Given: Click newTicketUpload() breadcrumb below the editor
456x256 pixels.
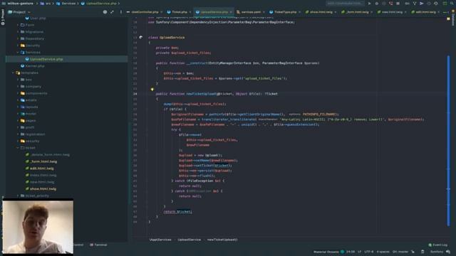Looking at the screenshot, I should click(222, 240).
